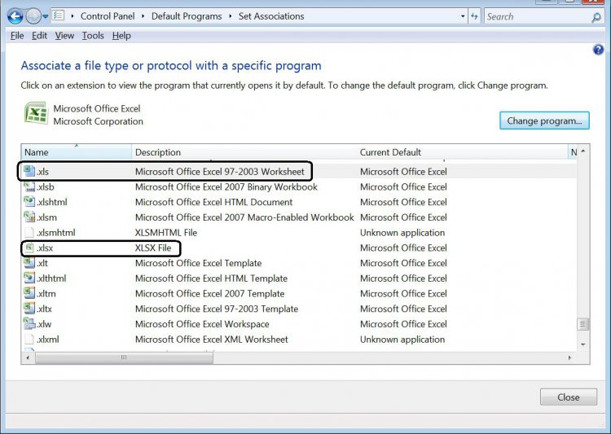Select the .xltx file icon
611x434 pixels.
tap(29, 308)
